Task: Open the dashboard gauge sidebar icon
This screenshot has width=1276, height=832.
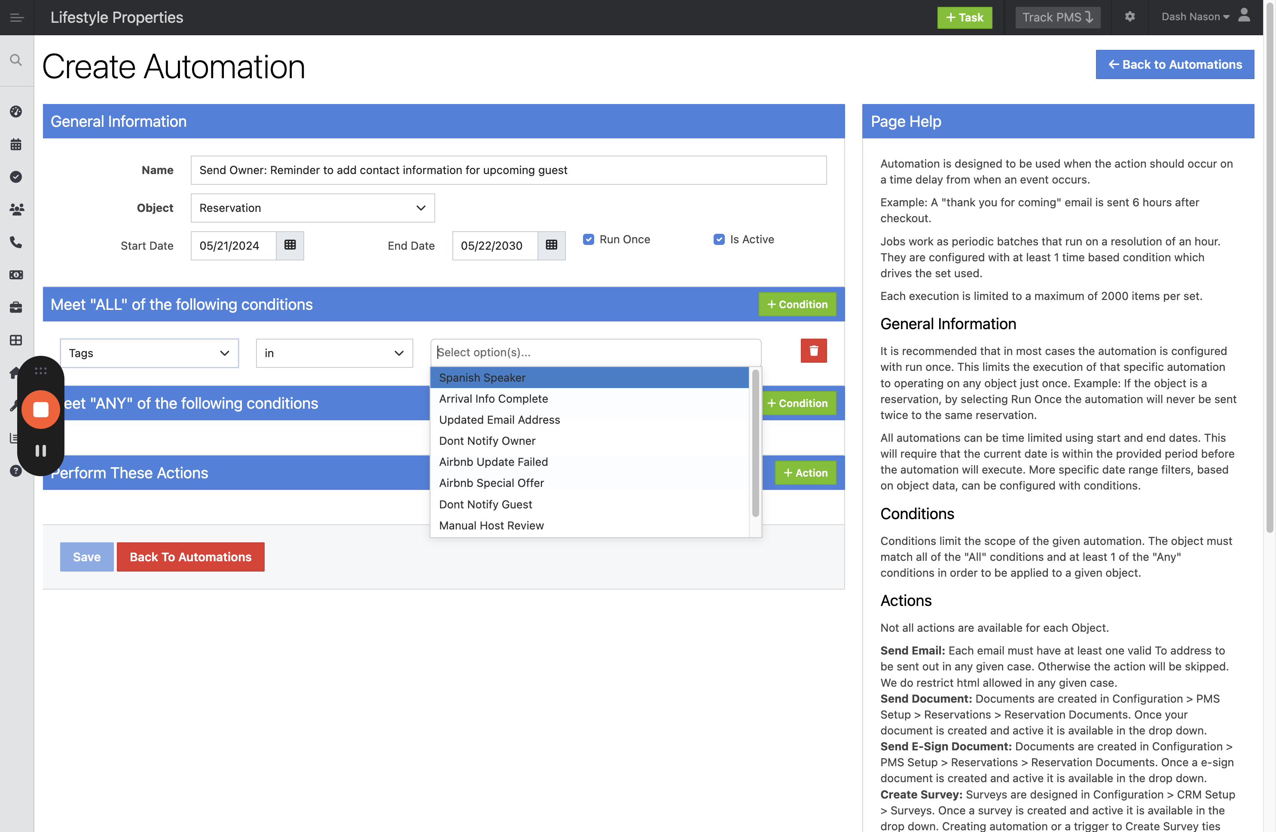Action: [16, 112]
